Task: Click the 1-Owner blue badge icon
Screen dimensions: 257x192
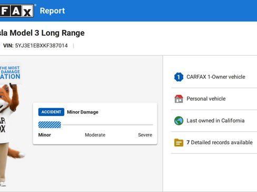Action: pos(179,77)
